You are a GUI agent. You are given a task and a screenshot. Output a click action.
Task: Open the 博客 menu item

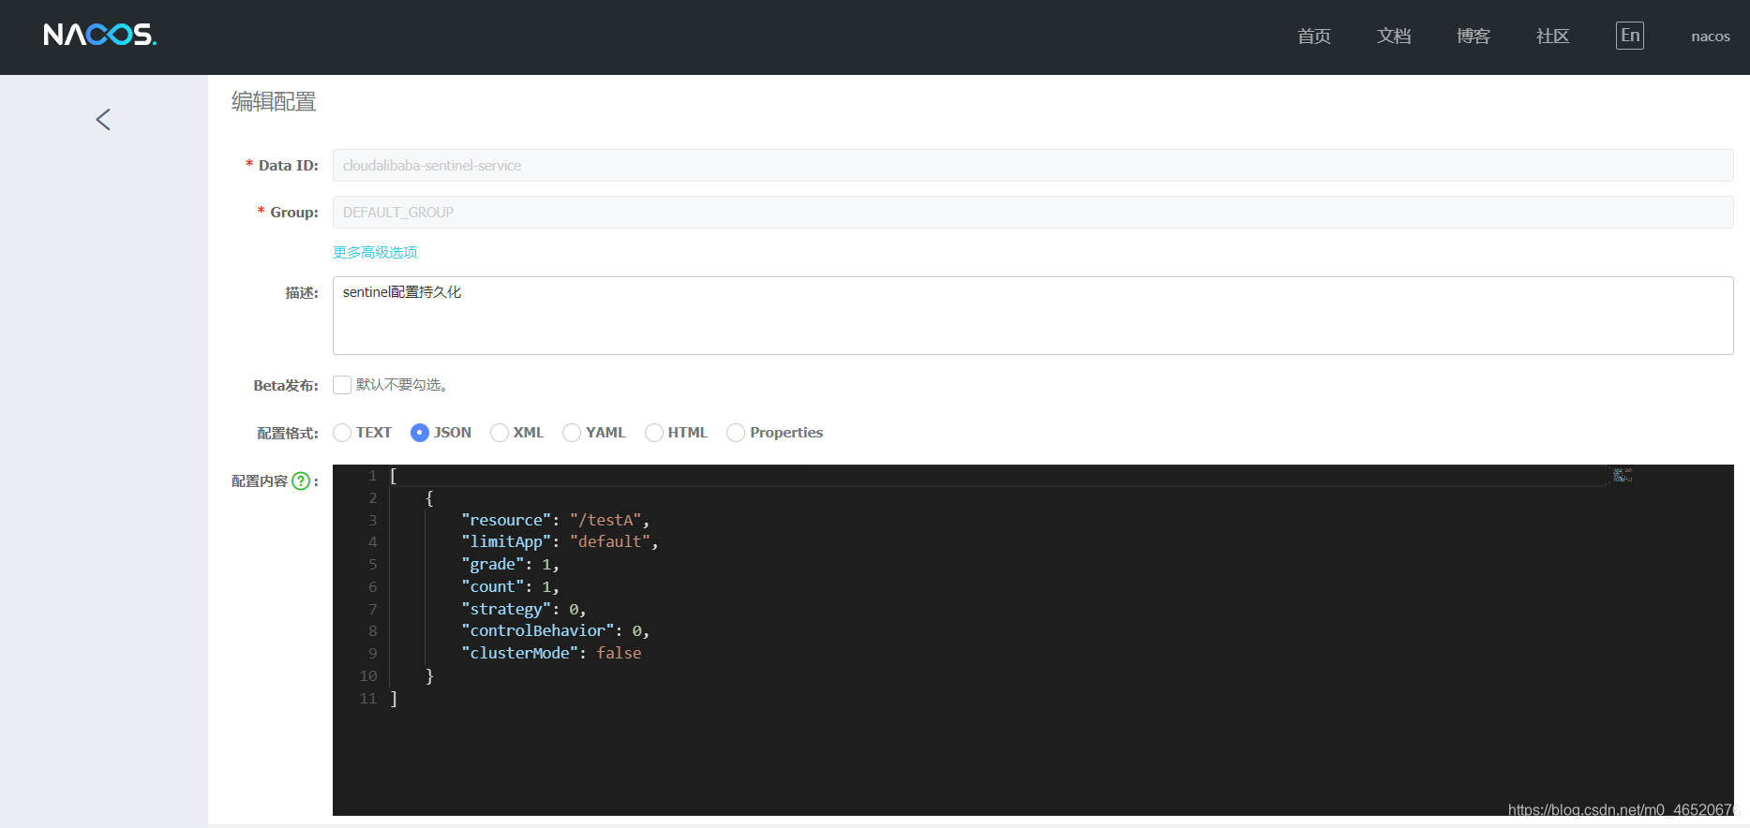(1473, 37)
